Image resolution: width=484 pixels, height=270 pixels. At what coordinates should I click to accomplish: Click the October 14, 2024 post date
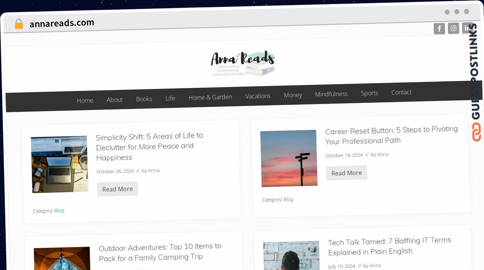coord(344,155)
